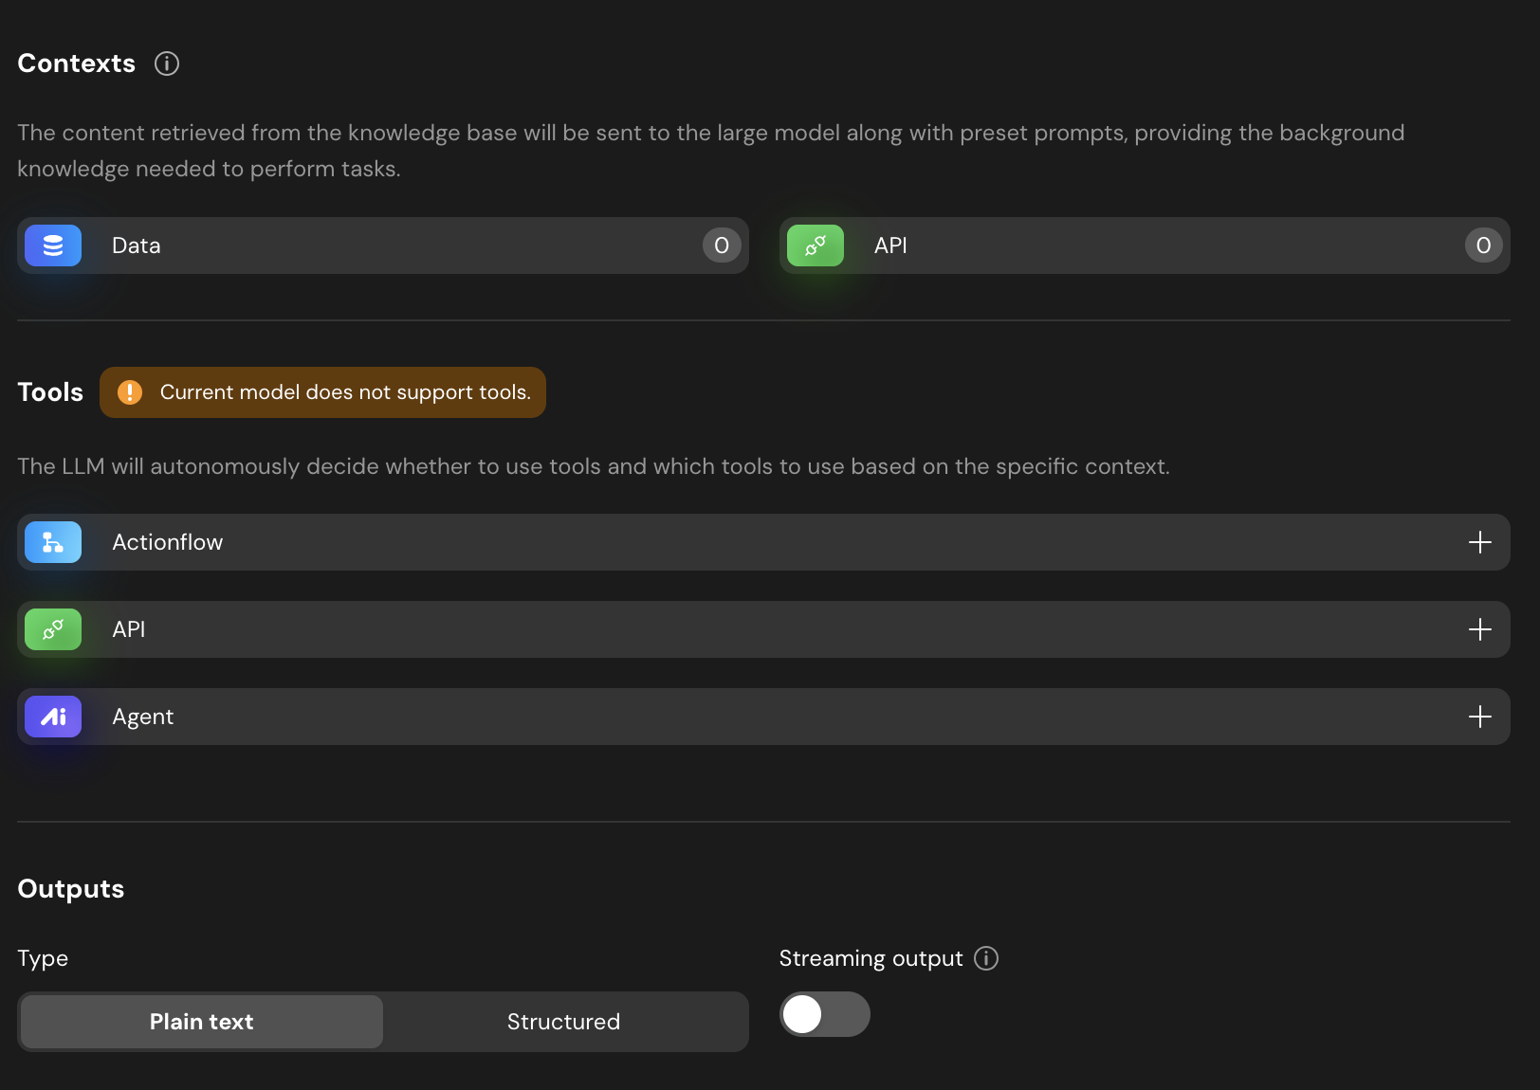Click the orange warning icon beside Tools
Screen dimensions: 1540x1090
tap(130, 392)
